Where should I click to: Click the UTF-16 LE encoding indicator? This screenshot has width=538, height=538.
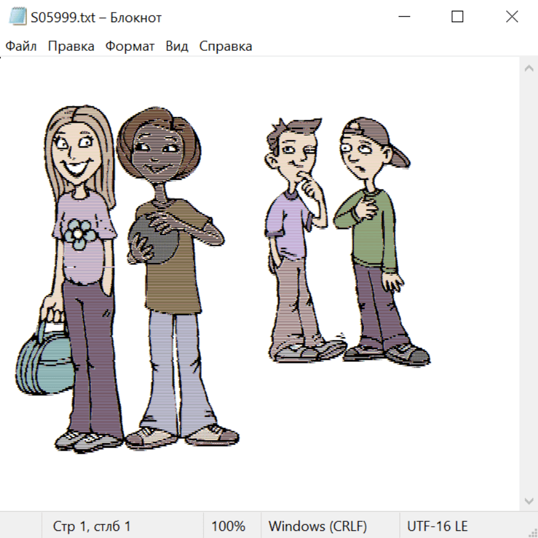pyautogui.click(x=438, y=526)
